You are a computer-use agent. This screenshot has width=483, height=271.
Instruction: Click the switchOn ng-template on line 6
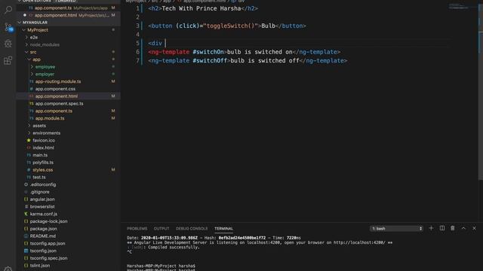coord(245,52)
